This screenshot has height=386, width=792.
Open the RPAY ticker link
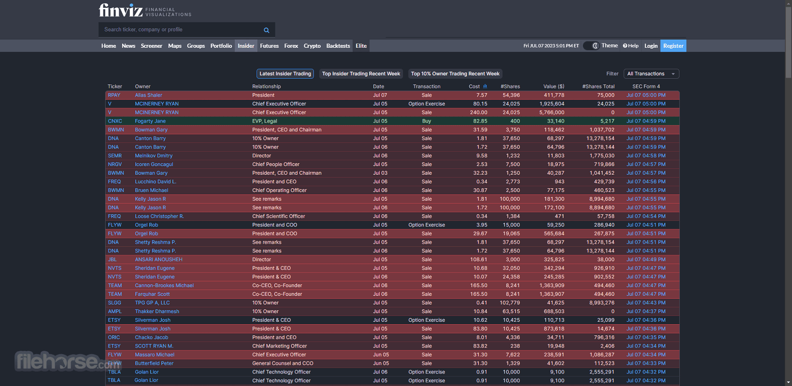pos(114,95)
